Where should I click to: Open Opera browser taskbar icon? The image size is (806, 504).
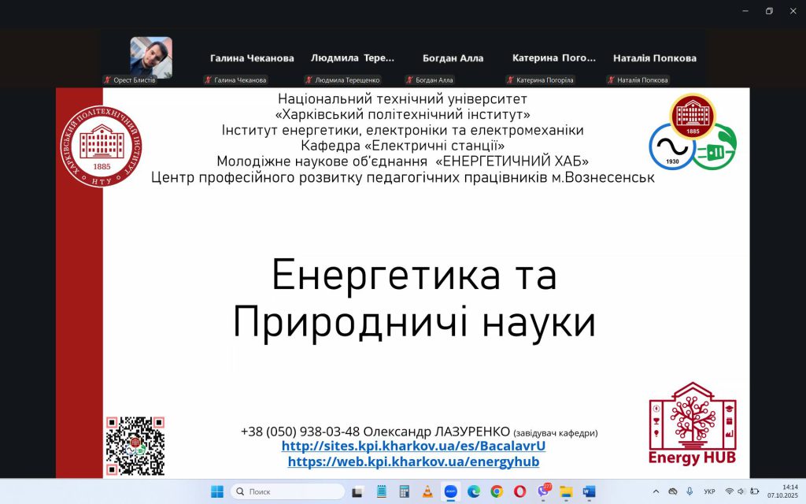click(x=519, y=491)
